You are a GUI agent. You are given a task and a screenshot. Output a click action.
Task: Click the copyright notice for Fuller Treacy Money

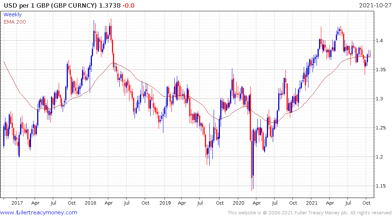tap(310, 213)
